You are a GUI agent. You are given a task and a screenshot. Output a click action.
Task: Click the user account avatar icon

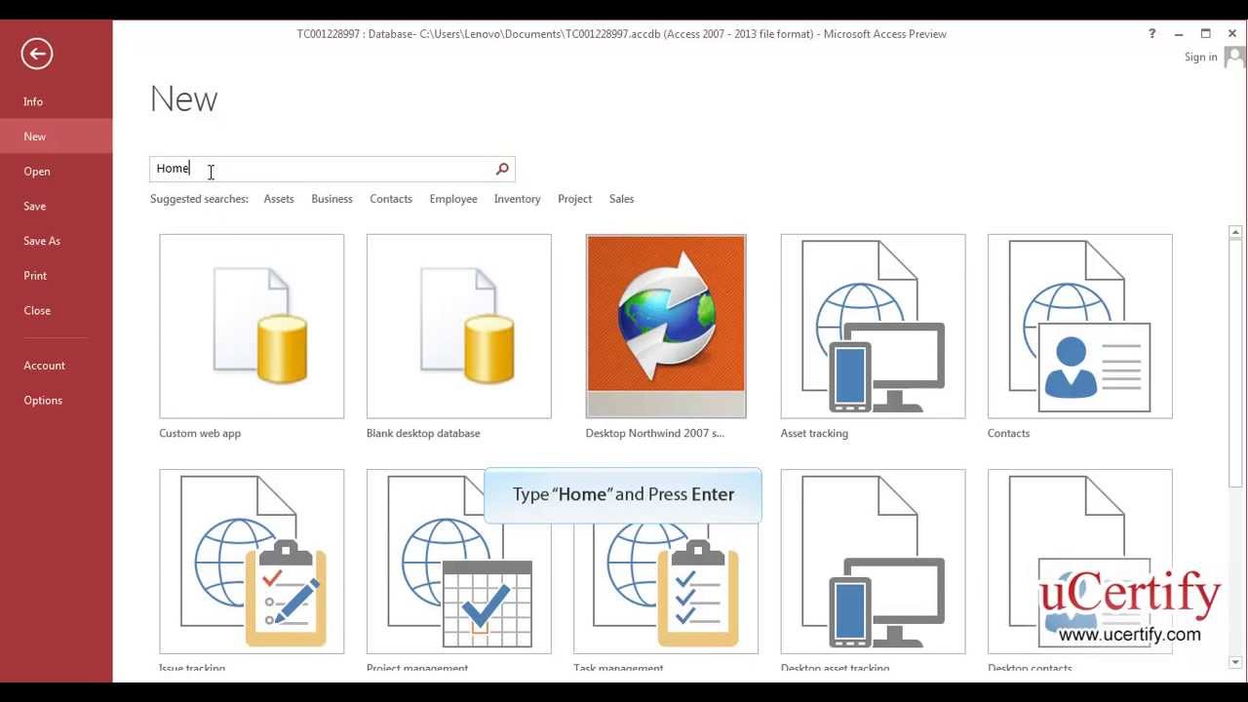(x=1234, y=58)
